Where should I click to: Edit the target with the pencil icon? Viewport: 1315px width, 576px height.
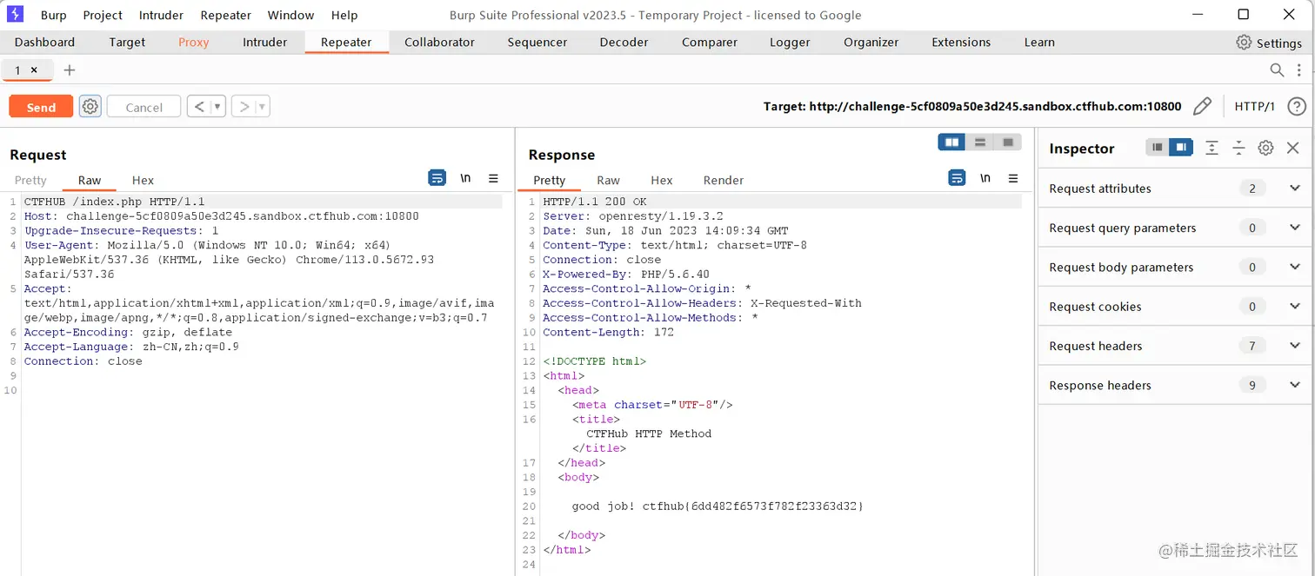tap(1202, 106)
